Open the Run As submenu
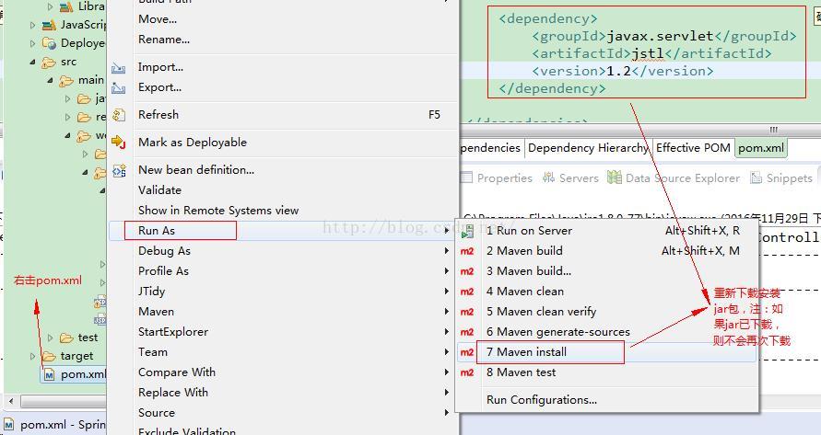This screenshot has height=435, width=821. pos(283,231)
